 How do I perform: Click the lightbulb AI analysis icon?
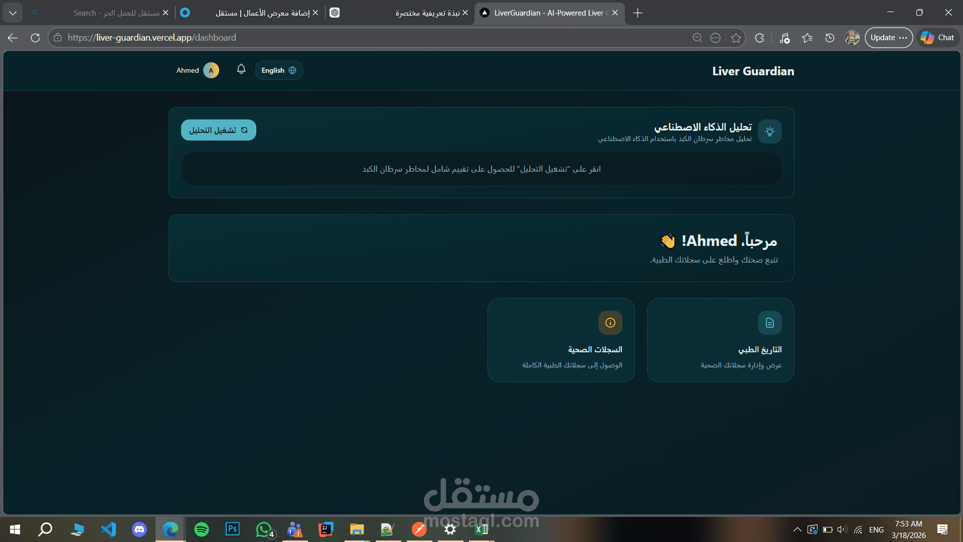[x=769, y=131]
